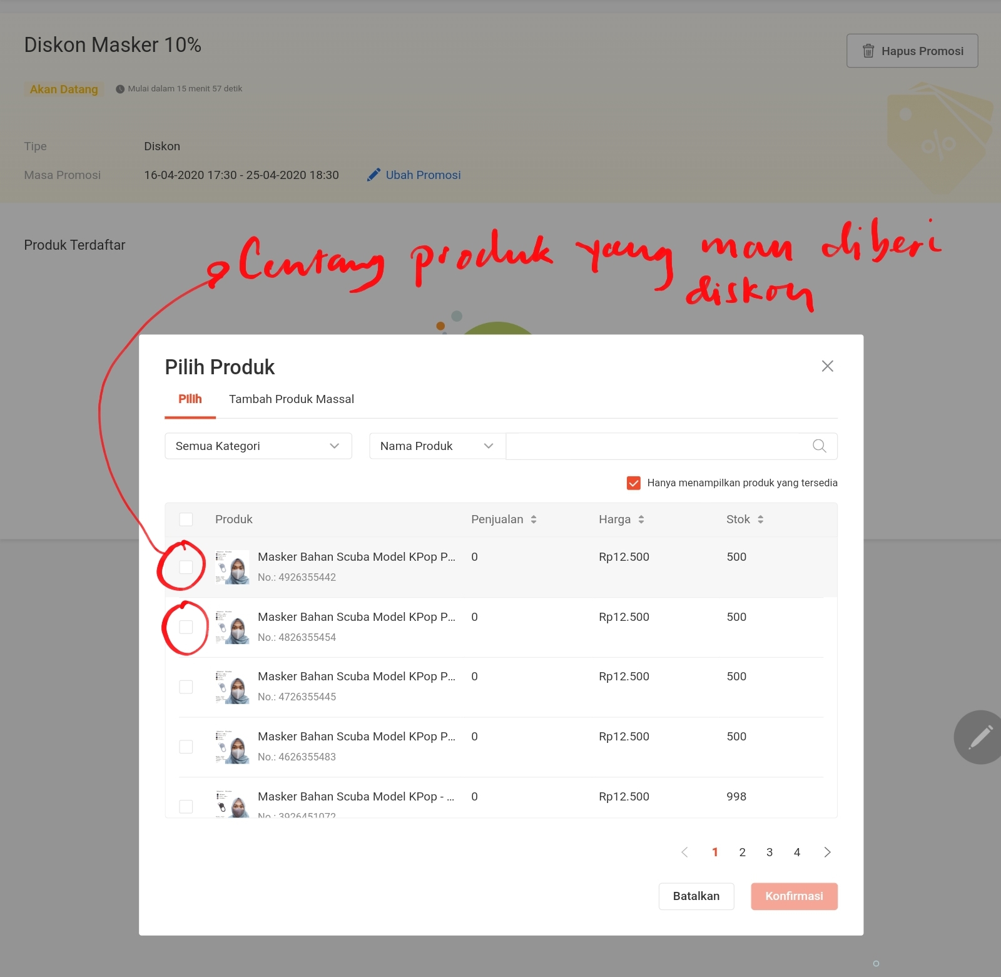Viewport: 1001px width, 977px height.
Task: Click 'Mulai dalam 15 menit 57 detik' text
Action: point(185,88)
